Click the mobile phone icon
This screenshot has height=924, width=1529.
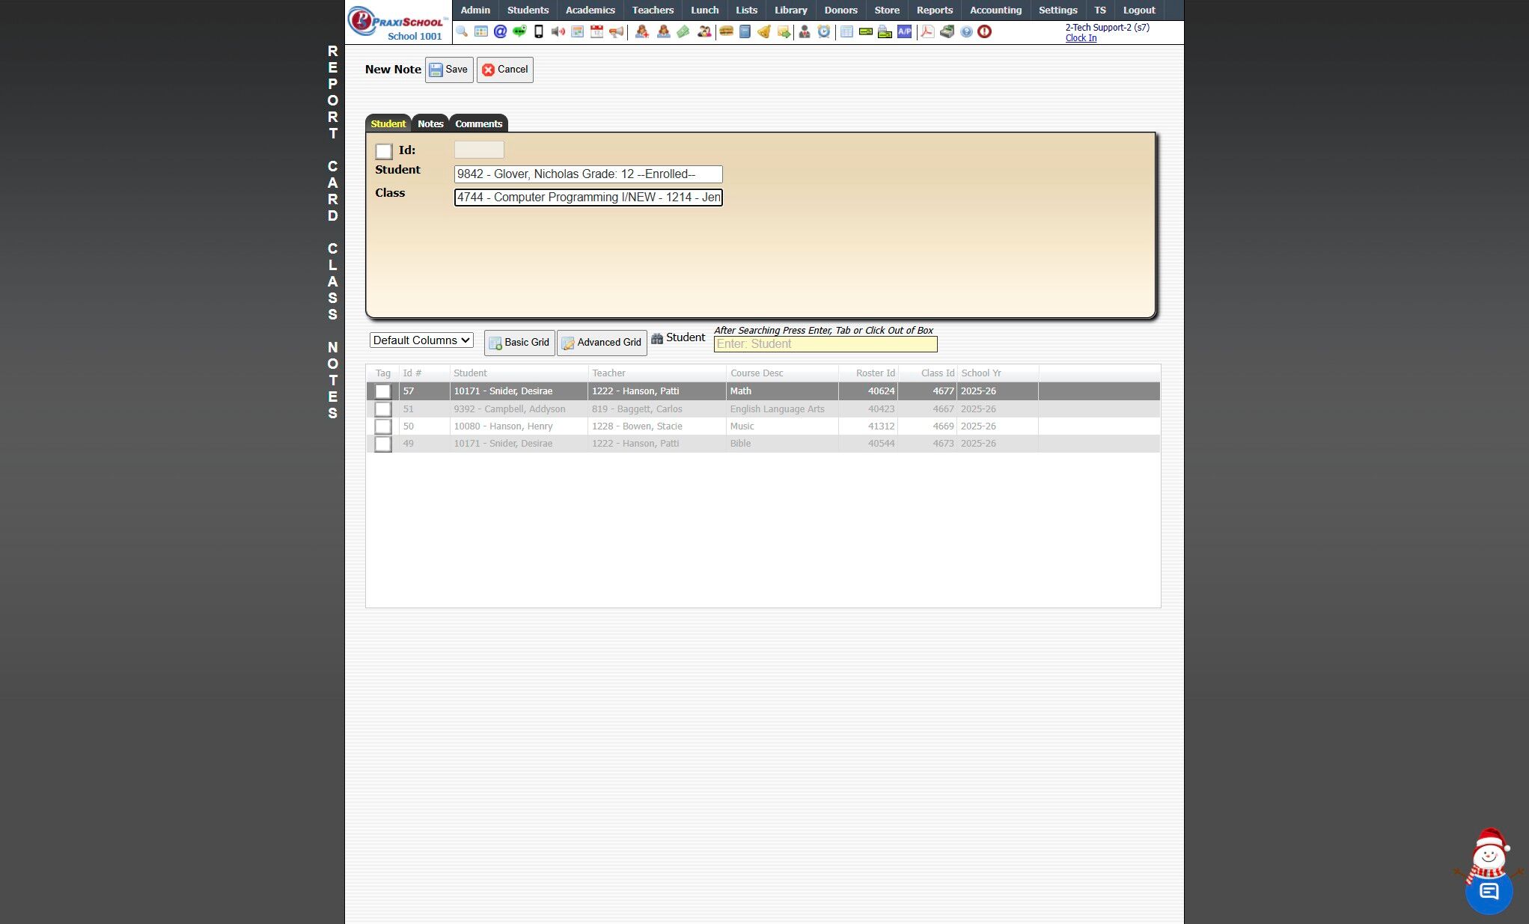pos(538,31)
